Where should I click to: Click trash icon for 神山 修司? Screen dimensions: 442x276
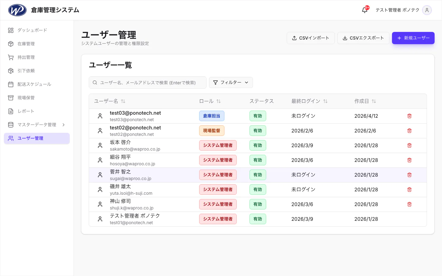[x=409, y=204]
